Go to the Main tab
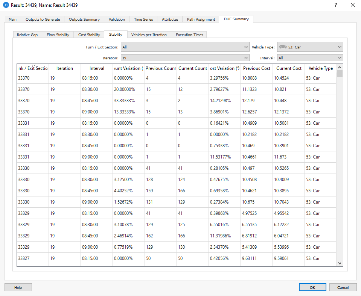The width and height of the screenshot is (361, 296). 12,19
